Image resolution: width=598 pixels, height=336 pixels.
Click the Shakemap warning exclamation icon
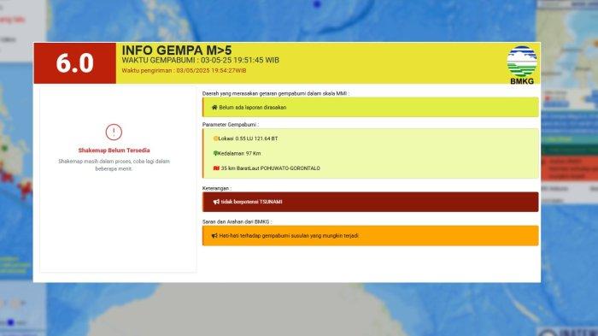coord(114,133)
